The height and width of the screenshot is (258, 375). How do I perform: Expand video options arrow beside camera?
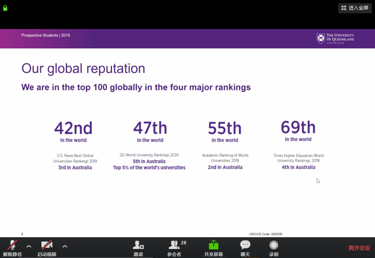65,246
